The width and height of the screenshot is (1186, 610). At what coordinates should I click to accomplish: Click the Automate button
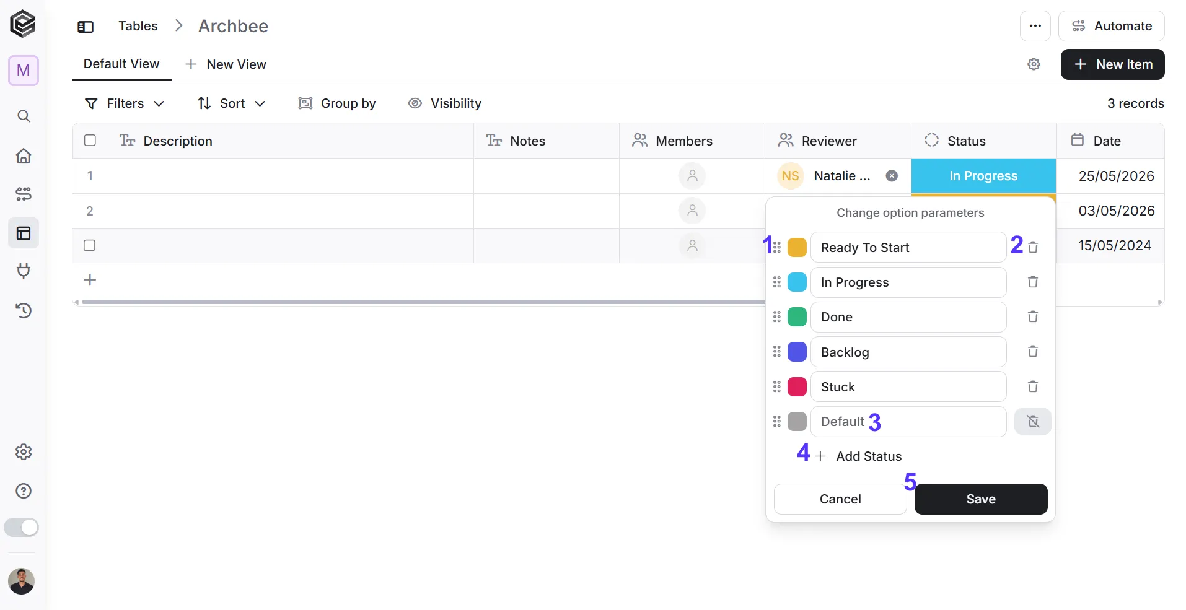(1112, 26)
